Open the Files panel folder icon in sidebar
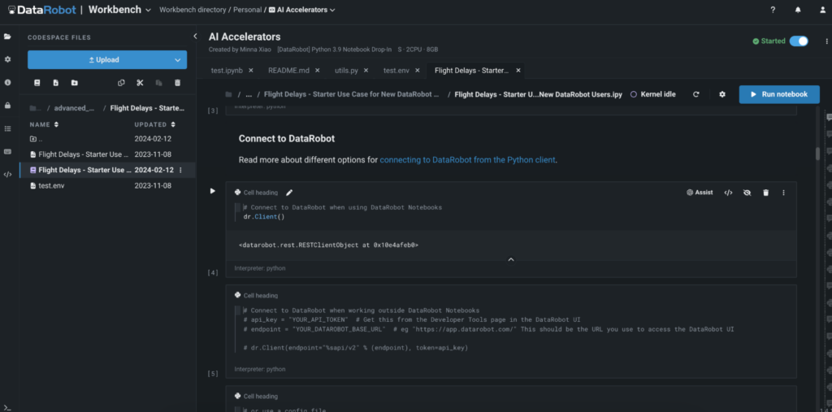The image size is (832, 412). tap(7, 37)
